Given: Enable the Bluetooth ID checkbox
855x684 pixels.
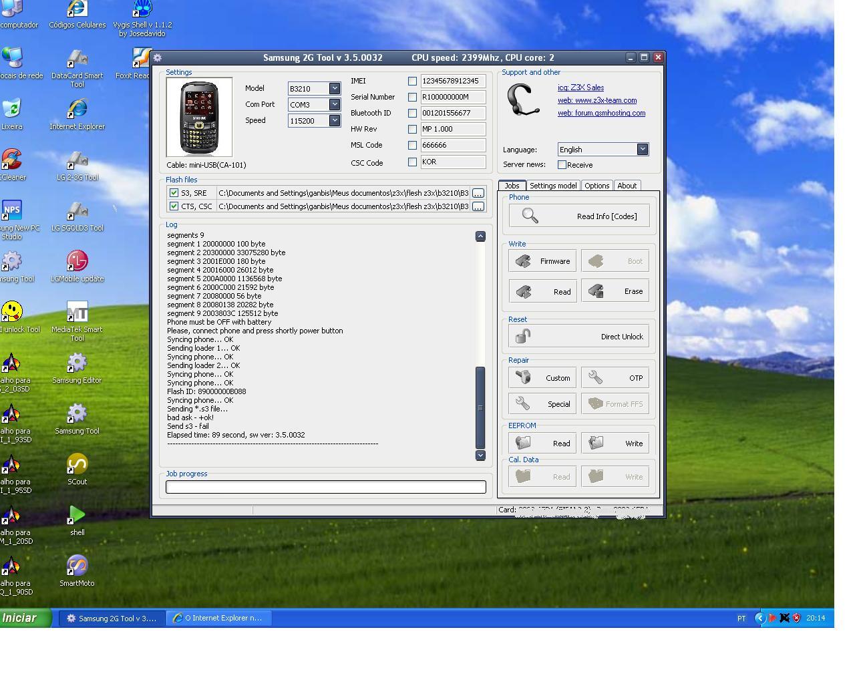Looking at the screenshot, I should (x=412, y=113).
